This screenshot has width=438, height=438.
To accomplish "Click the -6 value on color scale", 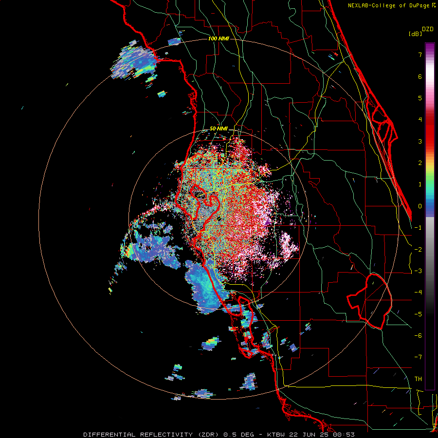I will pos(418,336).
